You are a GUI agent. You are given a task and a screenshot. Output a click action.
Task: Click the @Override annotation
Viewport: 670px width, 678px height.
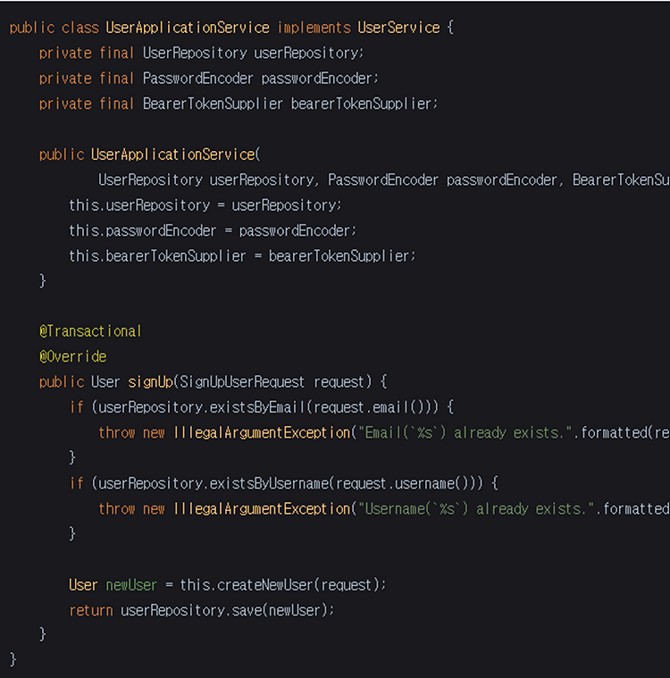[x=72, y=356]
